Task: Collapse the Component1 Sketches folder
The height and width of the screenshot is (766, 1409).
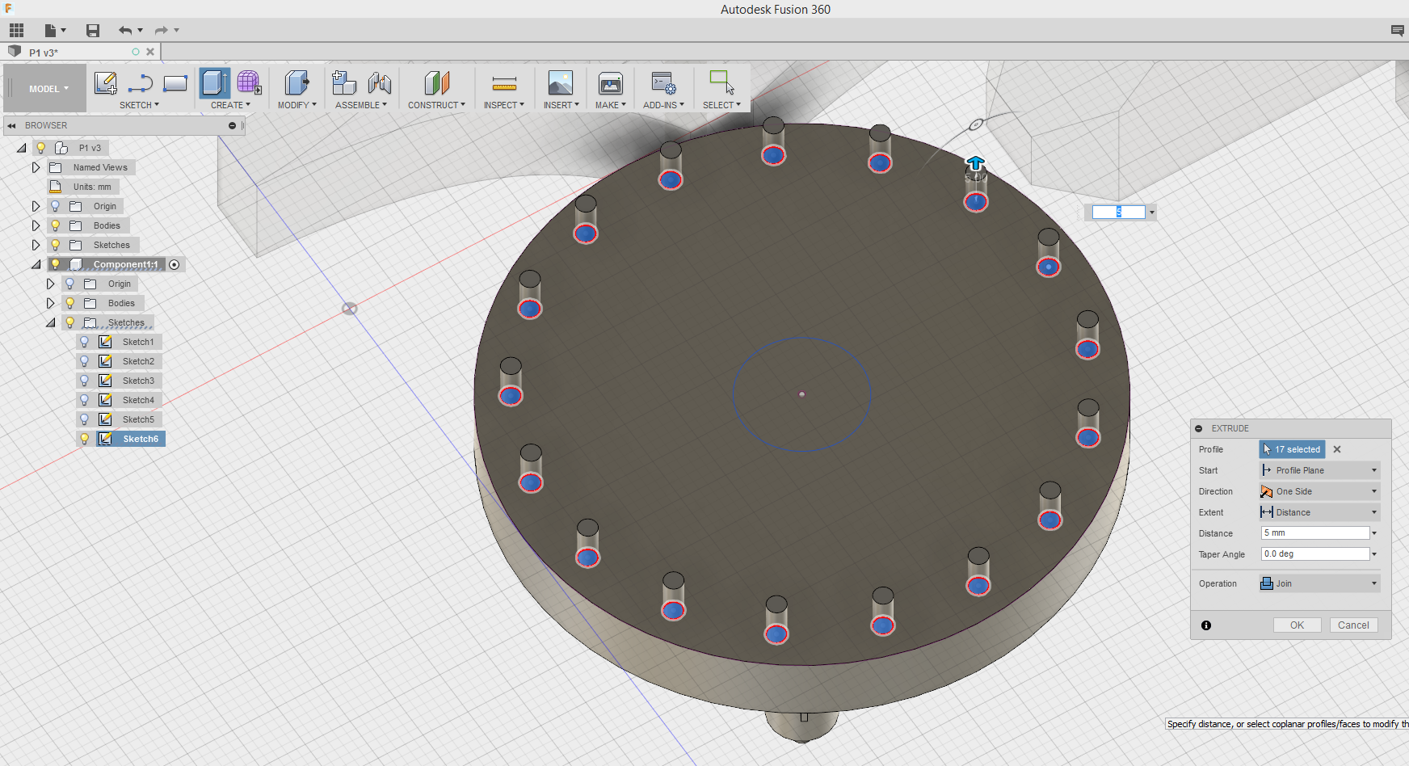Action: pos(51,322)
